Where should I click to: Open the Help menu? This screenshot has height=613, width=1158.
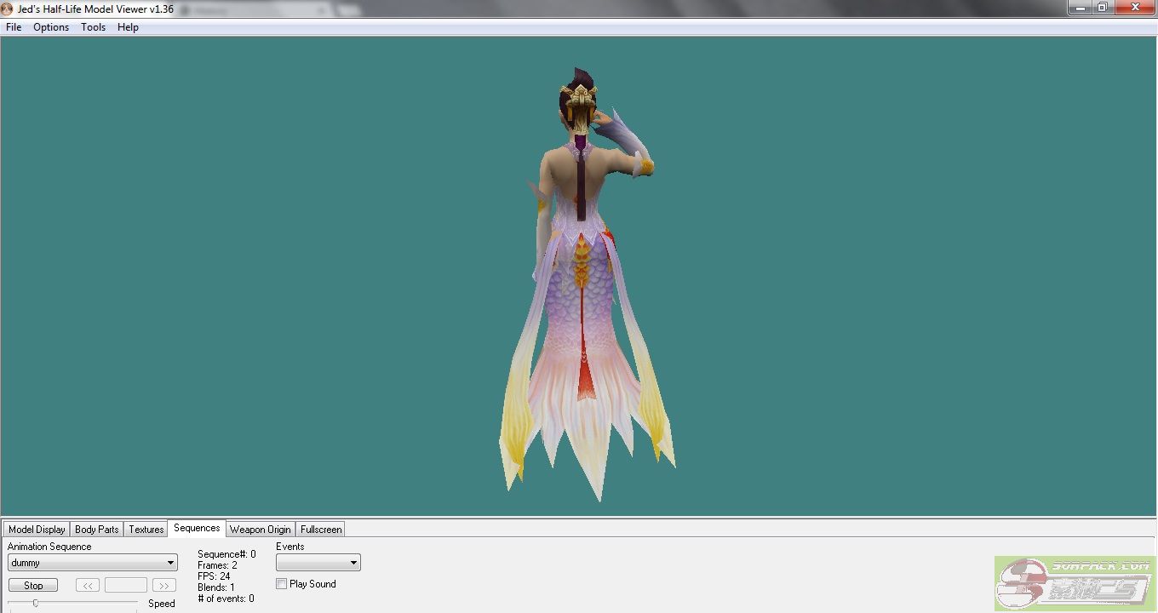point(128,27)
